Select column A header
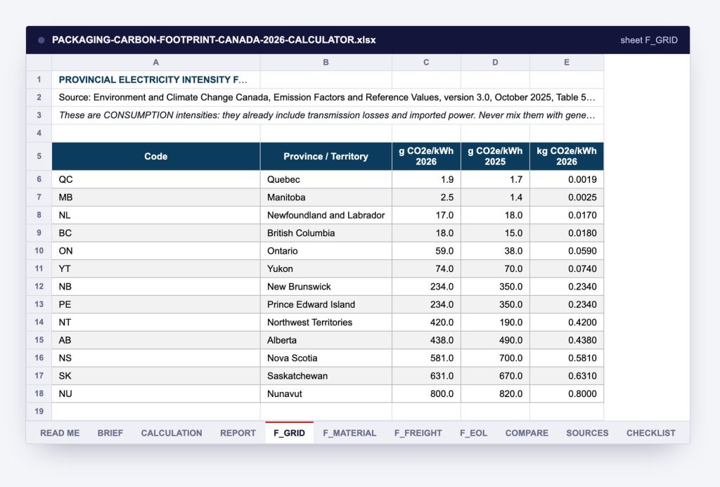The height and width of the screenshot is (487, 720). (x=156, y=63)
